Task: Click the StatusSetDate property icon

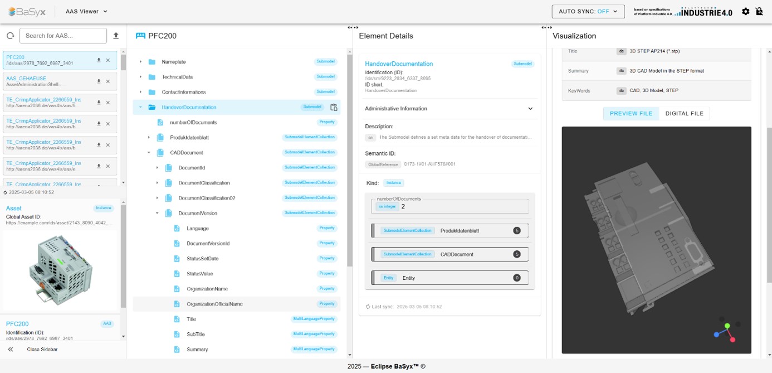Action: tap(177, 259)
